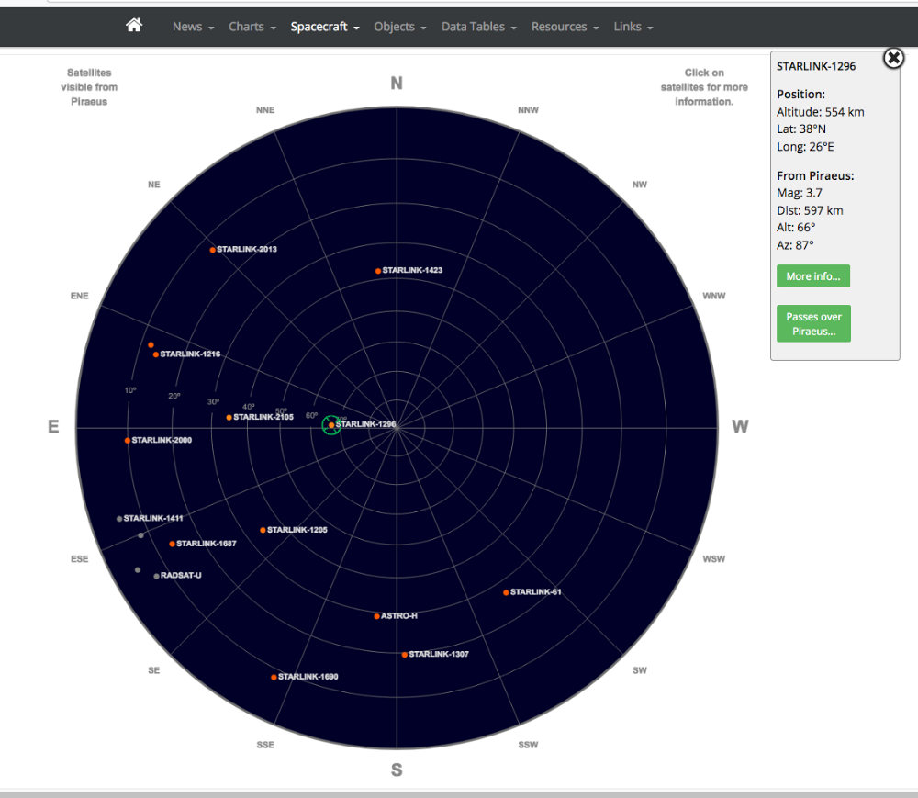This screenshot has height=798, width=918.
Task: Select the STARLINK-1690 satellite dot
Action: [x=274, y=677]
